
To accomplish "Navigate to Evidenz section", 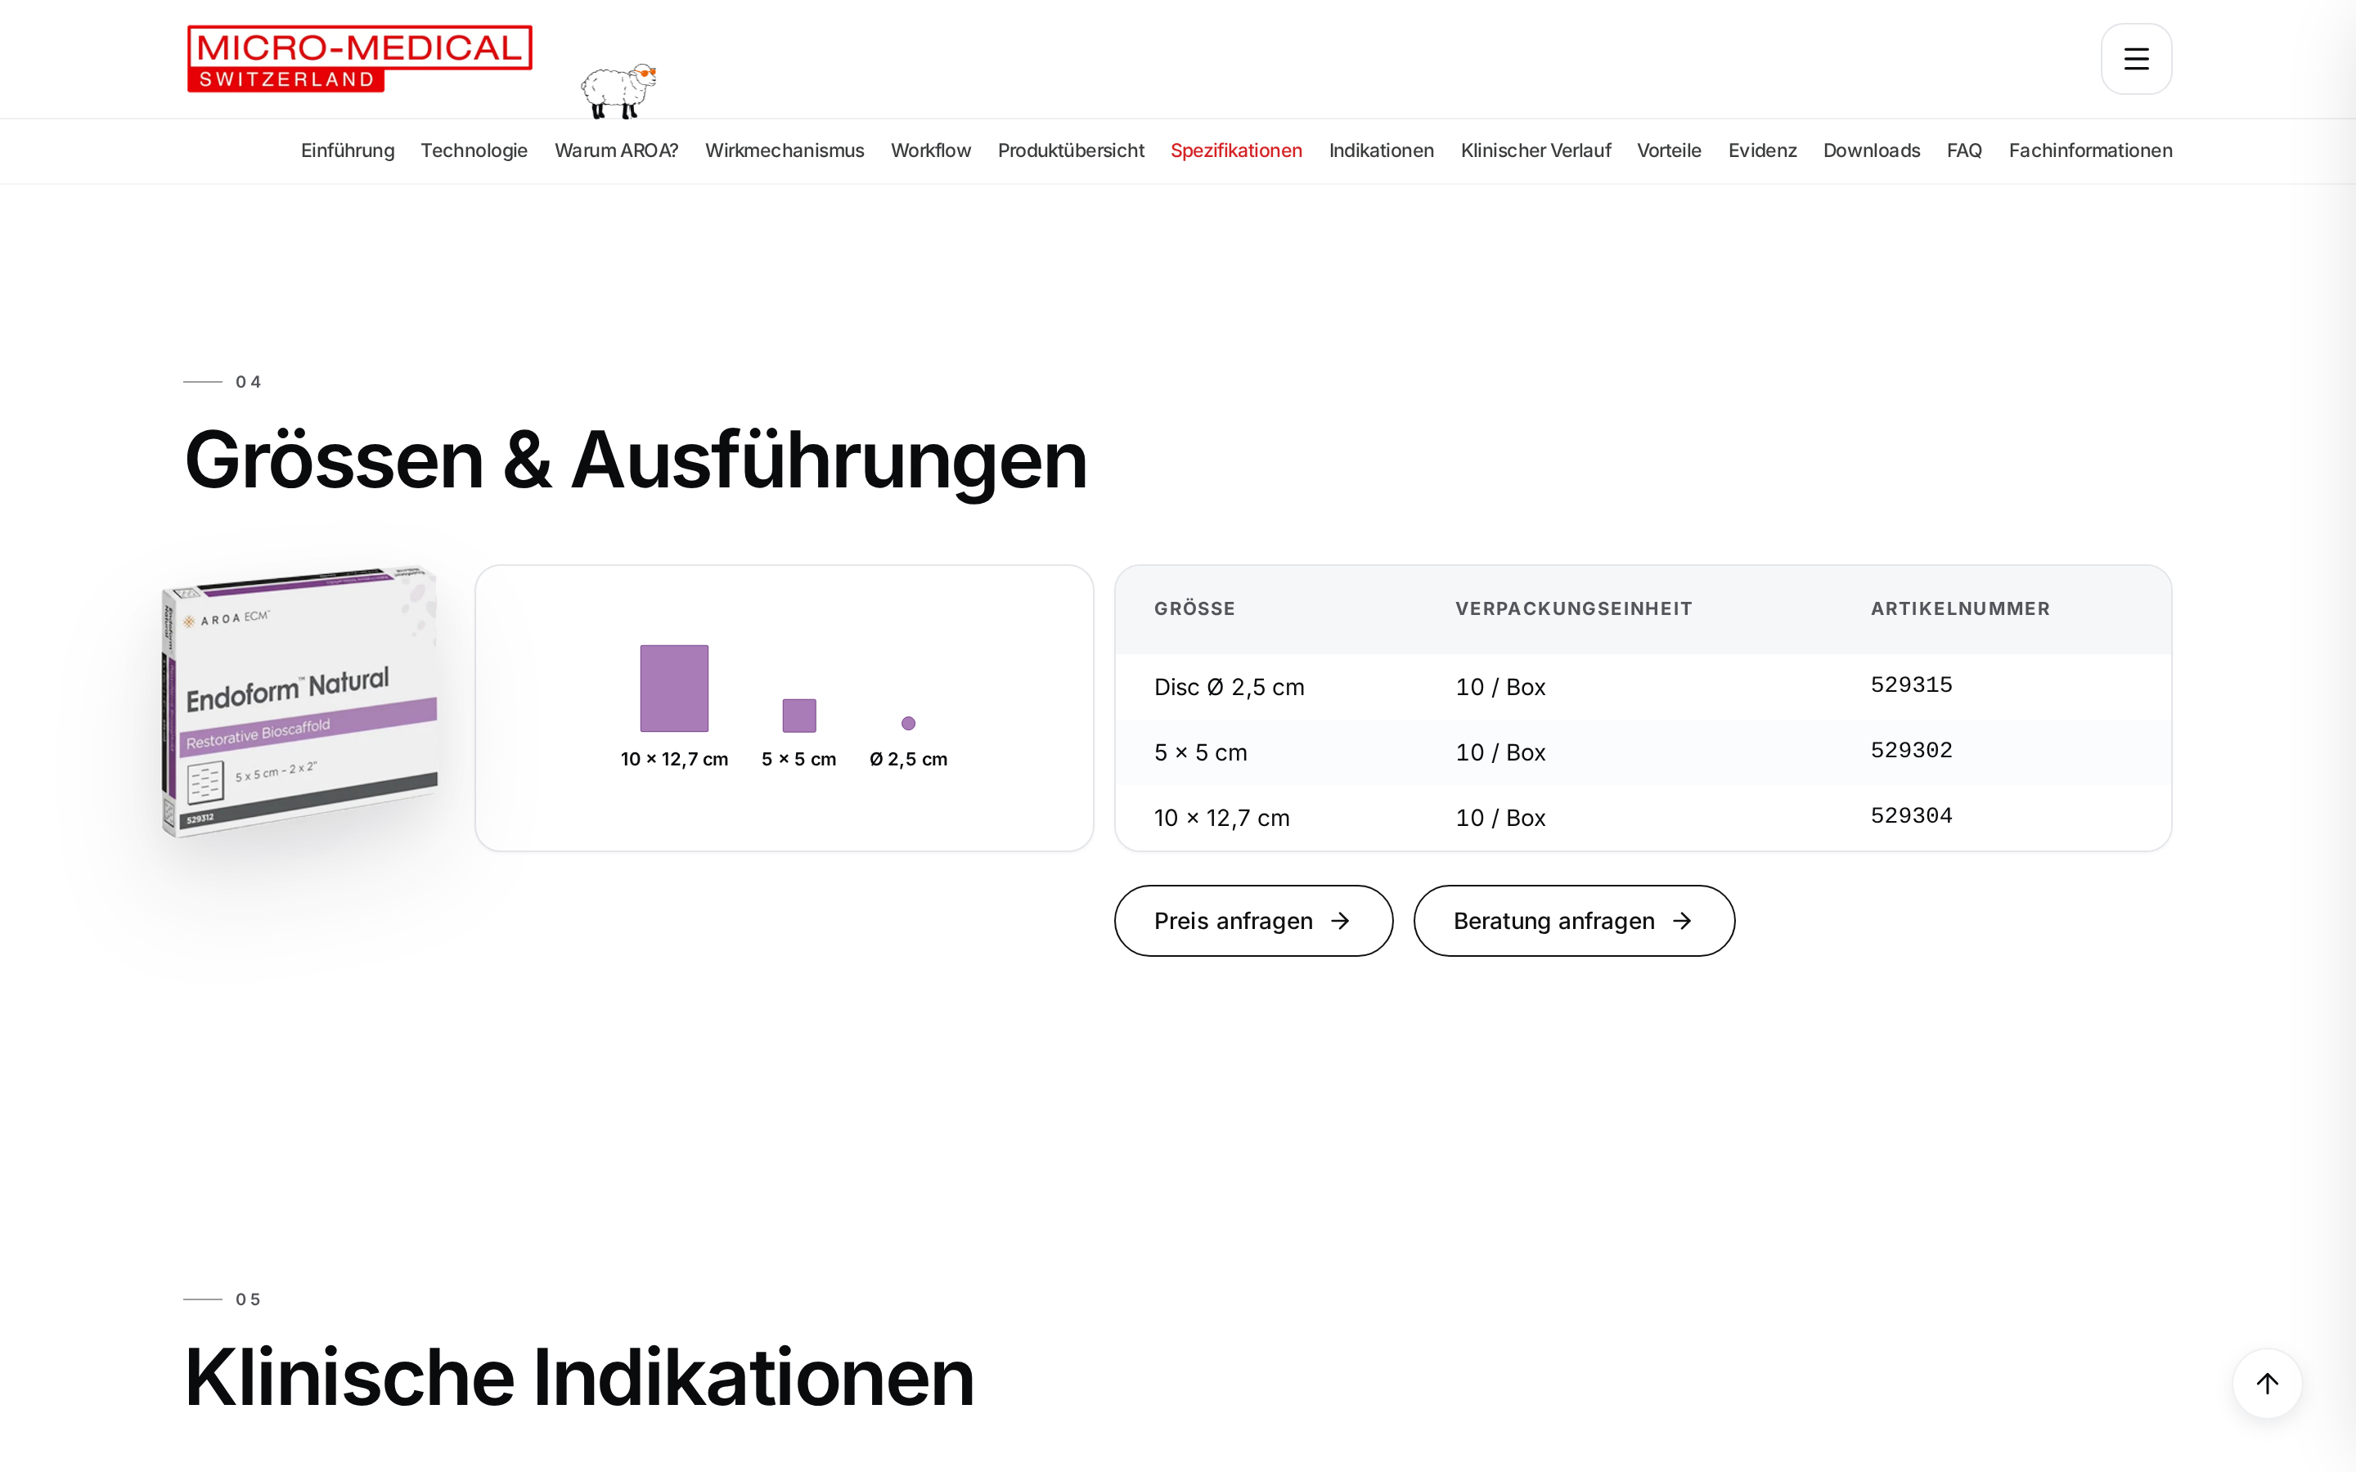I will [x=1762, y=151].
